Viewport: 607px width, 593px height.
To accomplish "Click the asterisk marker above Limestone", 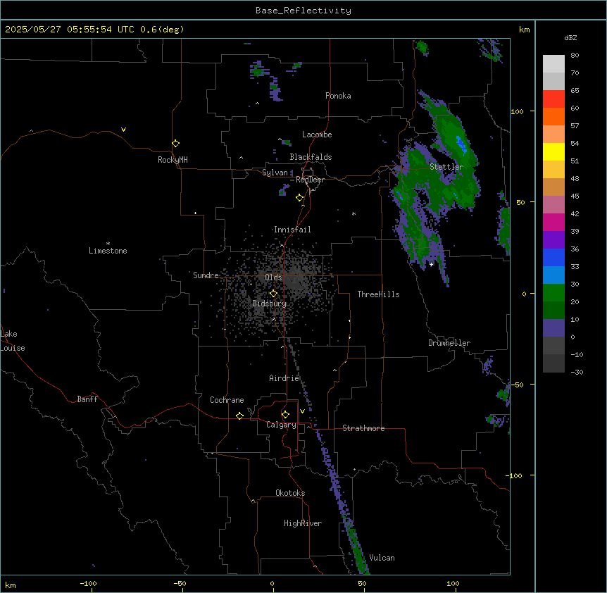I will [x=108, y=244].
